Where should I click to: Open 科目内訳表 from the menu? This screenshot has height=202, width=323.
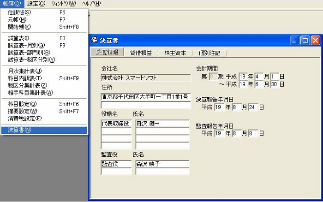[x=25, y=78]
